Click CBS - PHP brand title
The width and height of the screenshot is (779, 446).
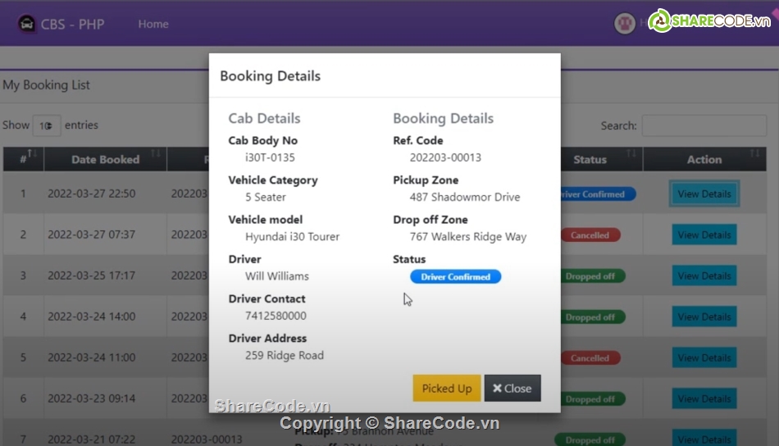click(x=72, y=24)
